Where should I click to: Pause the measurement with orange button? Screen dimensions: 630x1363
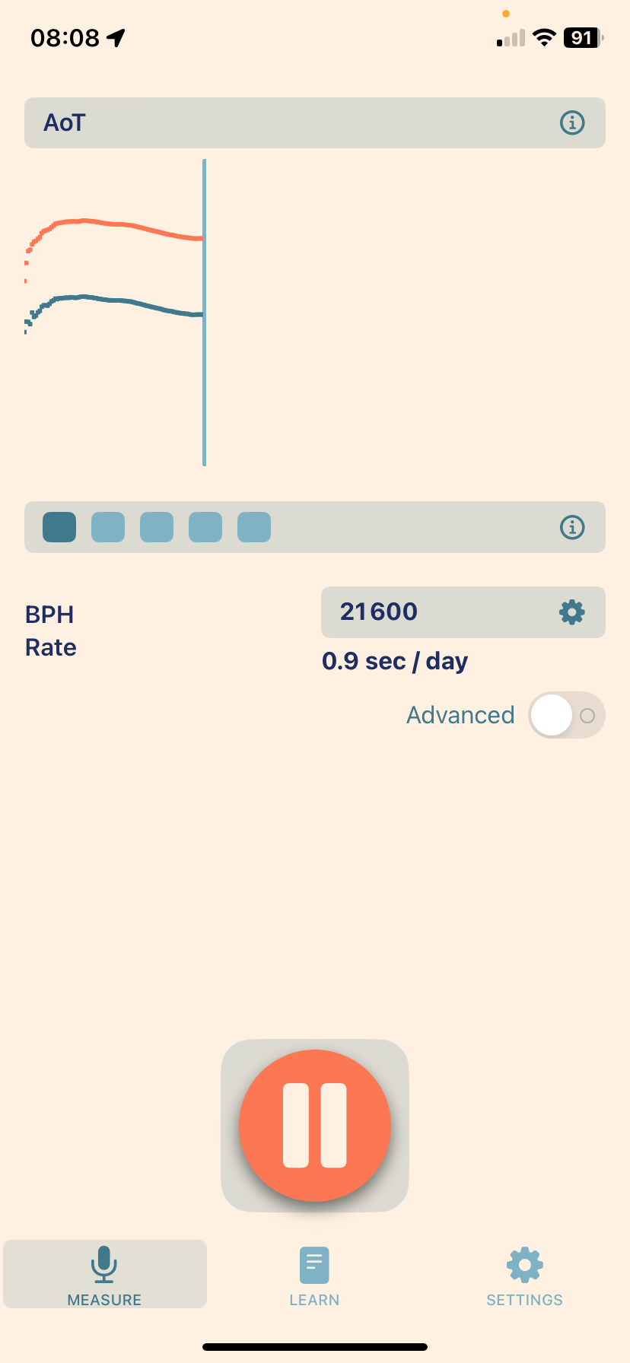(315, 1126)
